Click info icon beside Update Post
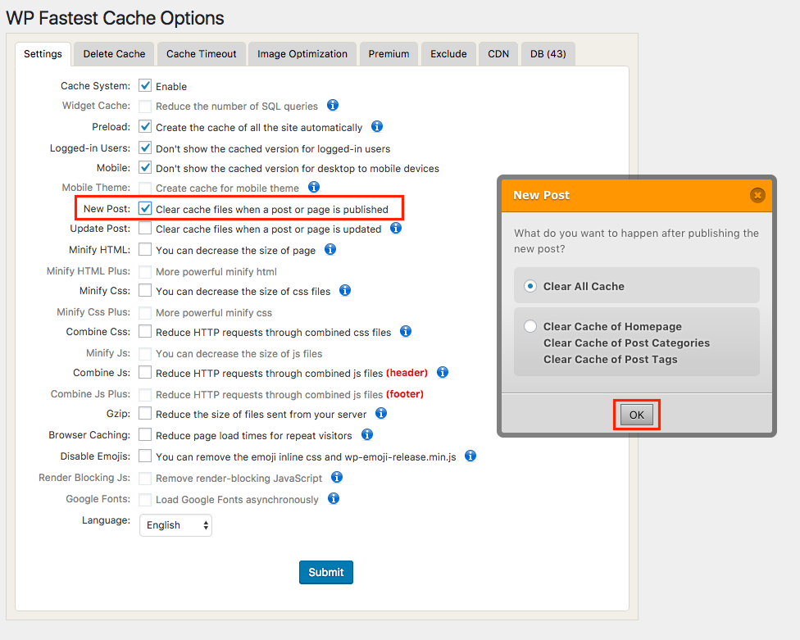This screenshot has width=800, height=640. point(396,229)
